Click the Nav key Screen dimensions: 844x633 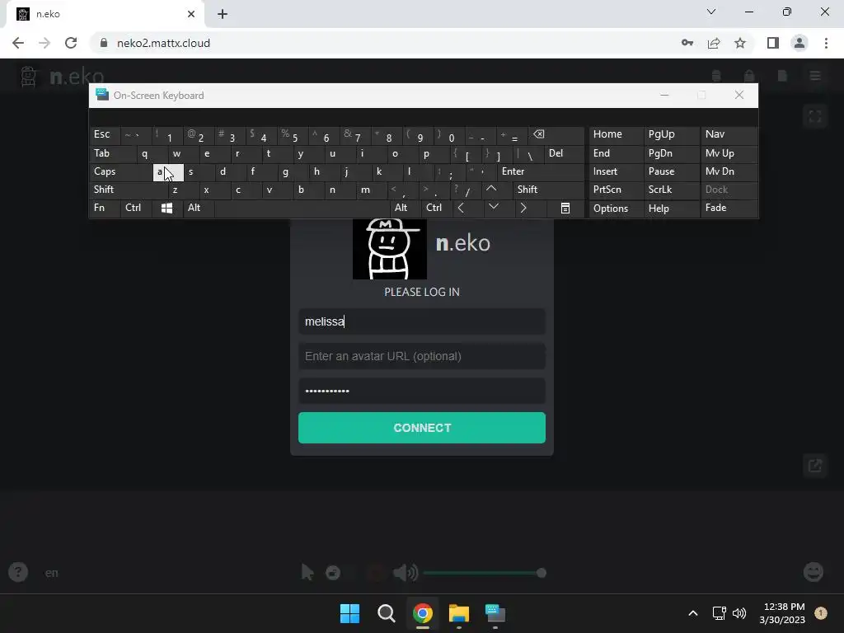click(x=729, y=135)
